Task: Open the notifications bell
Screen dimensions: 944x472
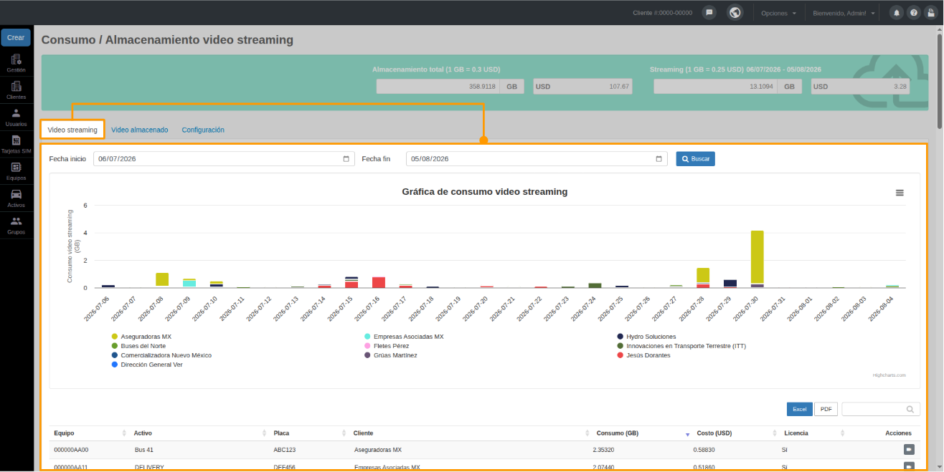Action: tap(896, 13)
